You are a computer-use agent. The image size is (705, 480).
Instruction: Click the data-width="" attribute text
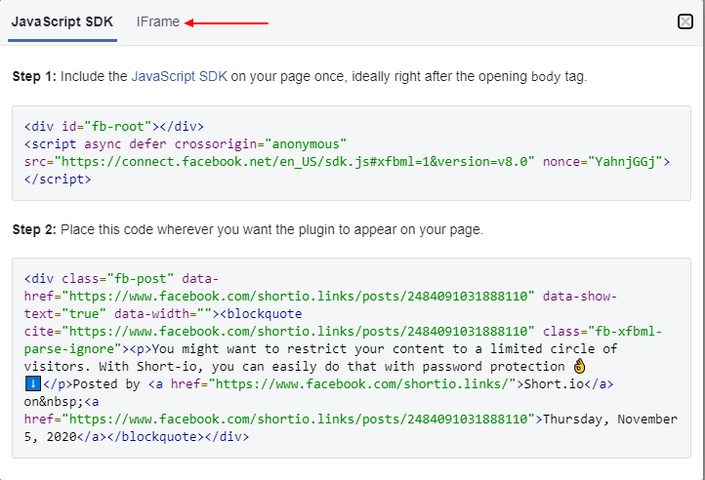[163, 314]
